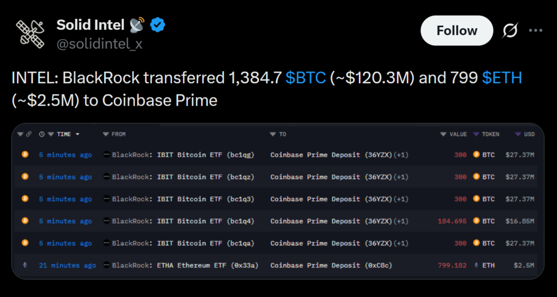
Task: Open the $ETH cashtag link
Action: tap(502, 78)
